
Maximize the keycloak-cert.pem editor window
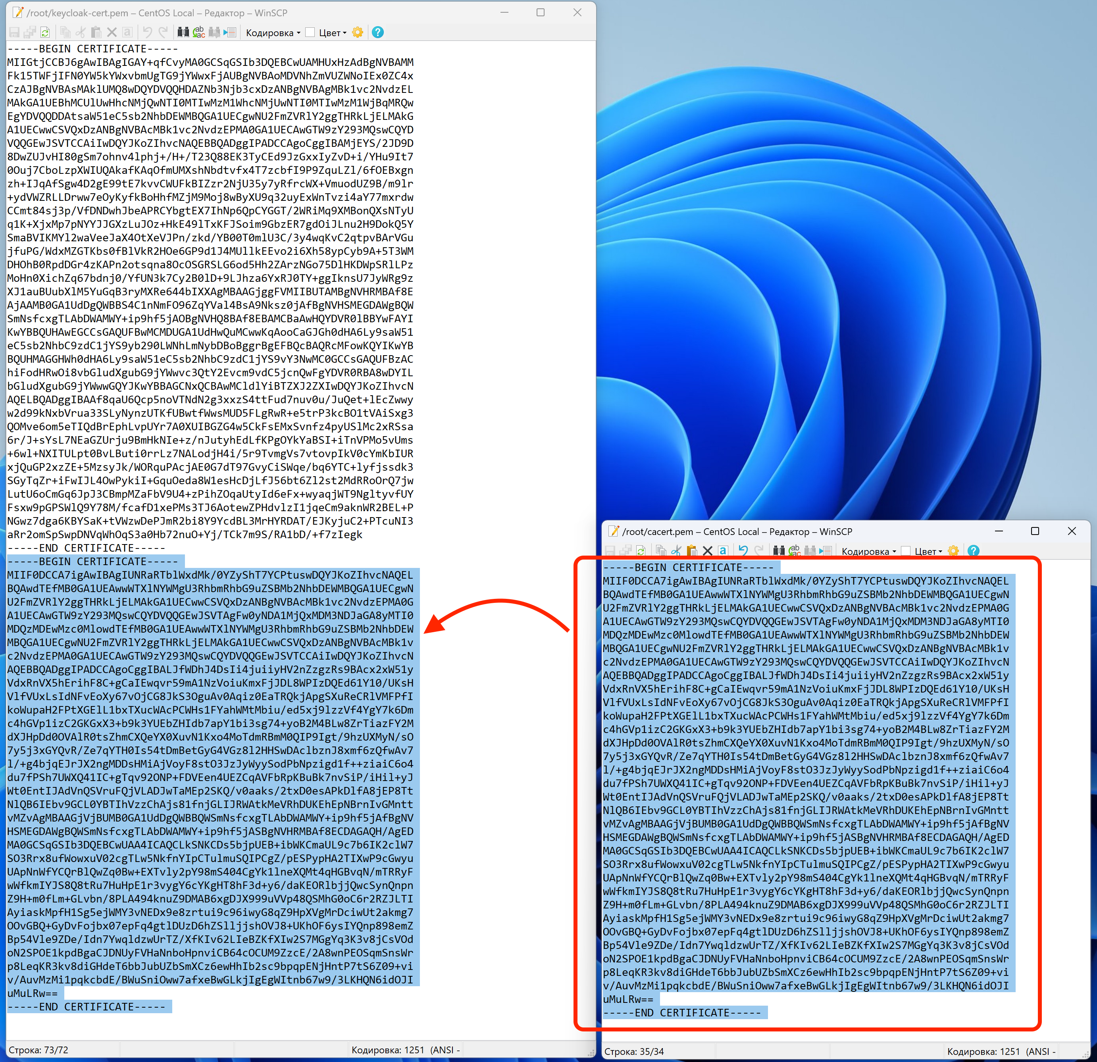[540, 12]
